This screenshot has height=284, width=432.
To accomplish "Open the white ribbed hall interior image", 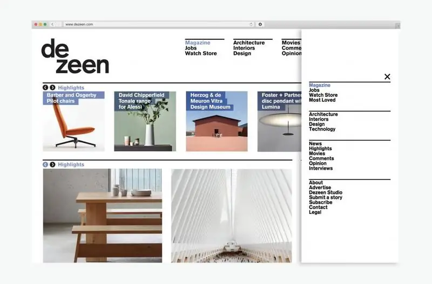I will pos(232,216).
